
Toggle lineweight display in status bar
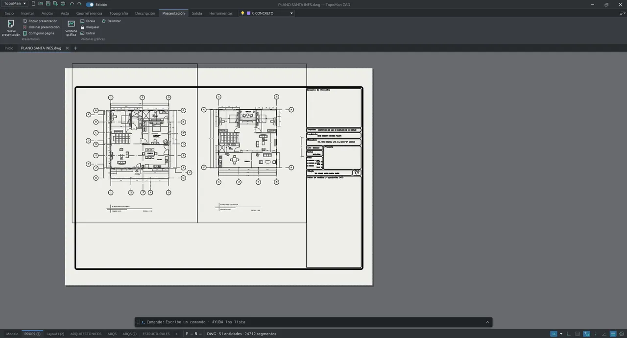613,334
